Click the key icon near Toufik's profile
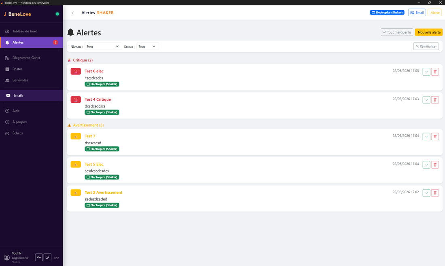 [39, 257]
